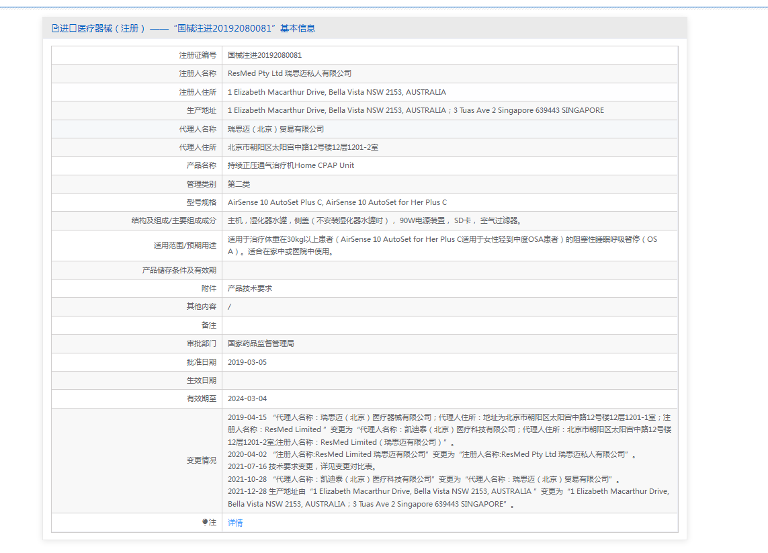Click the 注册人住所 address value

[x=337, y=92]
